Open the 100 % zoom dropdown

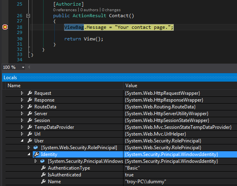click(23, 67)
